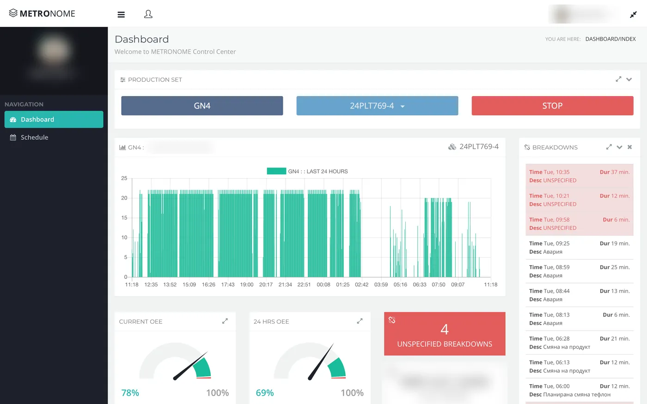Collapse the Breakdowns panel with its chevron
The width and height of the screenshot is (647, 404).
click(x=619, y=147)
